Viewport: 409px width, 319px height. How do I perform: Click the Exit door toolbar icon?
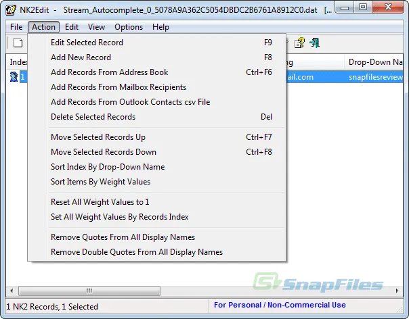(314, 43)
